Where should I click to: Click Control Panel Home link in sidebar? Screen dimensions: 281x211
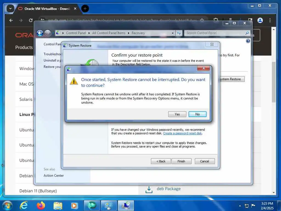(52, 44)
